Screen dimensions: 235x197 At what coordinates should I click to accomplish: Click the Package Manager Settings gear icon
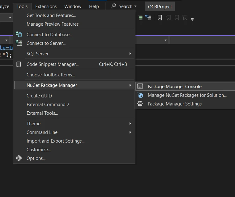(140, 104)
